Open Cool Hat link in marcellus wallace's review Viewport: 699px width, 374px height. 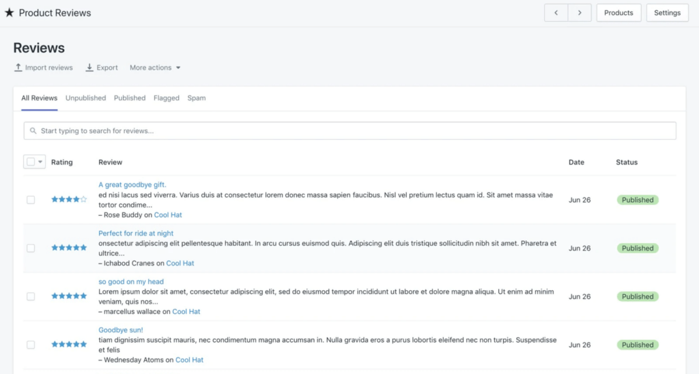[186, 312]
